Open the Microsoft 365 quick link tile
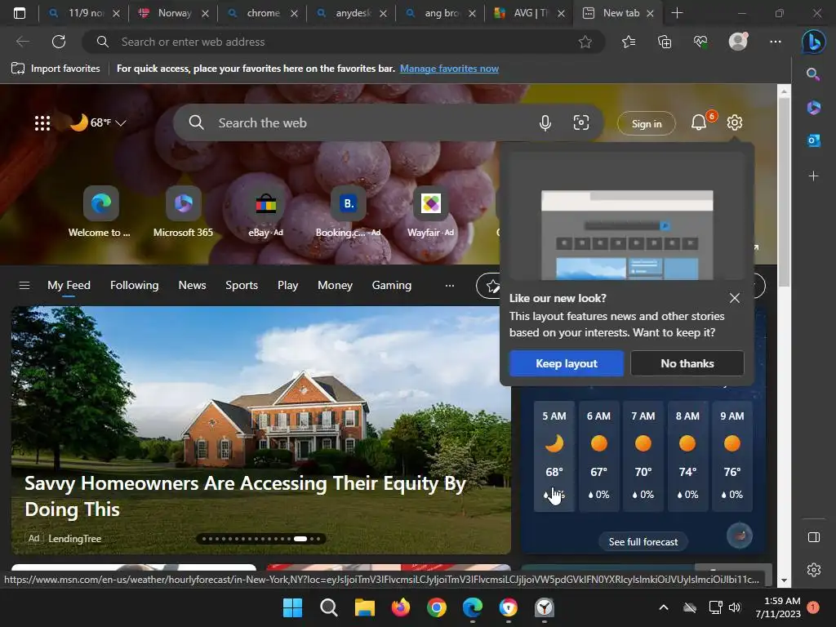The width and height of the screenshot is (836, 627). tap(183, 211)
